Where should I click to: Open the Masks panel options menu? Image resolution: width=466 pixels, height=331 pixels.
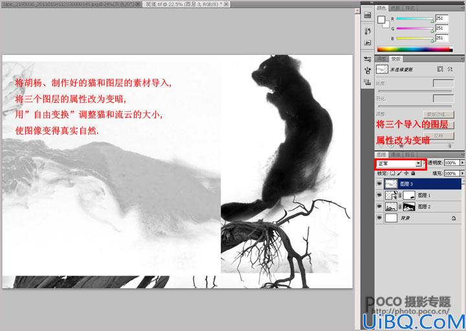462,59
